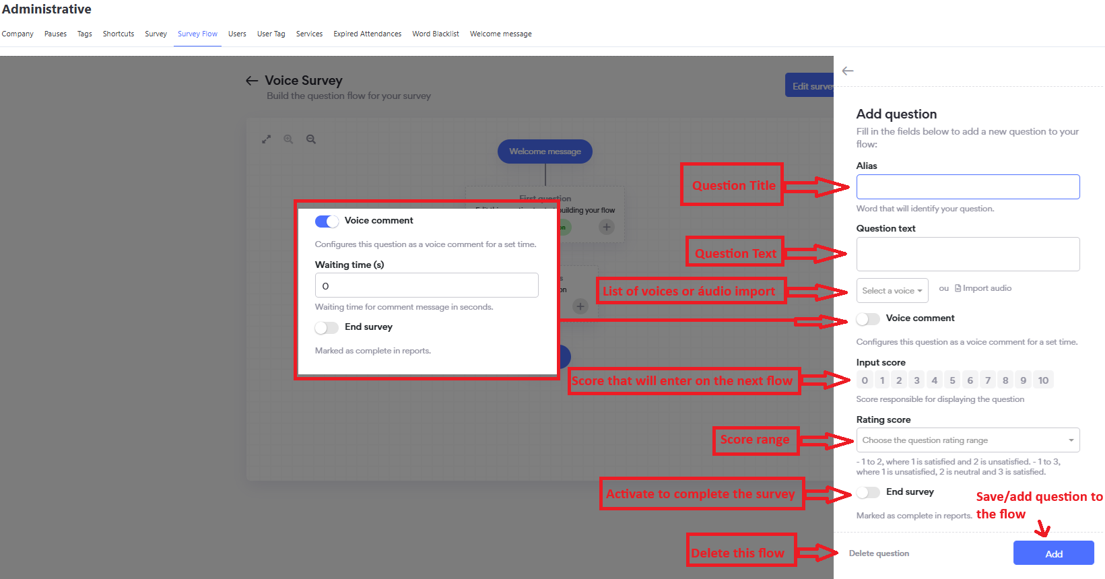Open the Pauses tab
1105x579 pixels.
click(x=55, y=34)
